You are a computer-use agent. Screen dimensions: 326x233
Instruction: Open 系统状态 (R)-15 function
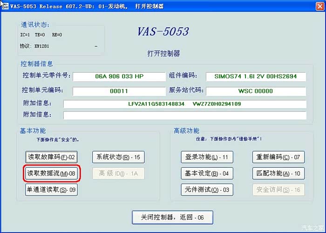tap(118, 157)
